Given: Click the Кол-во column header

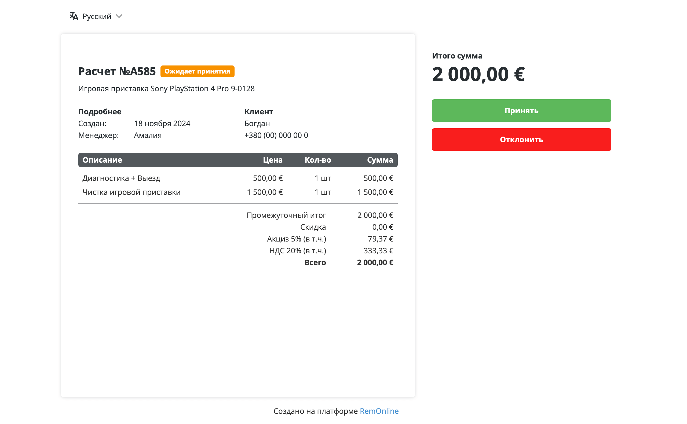Looking at the screenshot, I should pyautogui.click(x=318, y=160).
